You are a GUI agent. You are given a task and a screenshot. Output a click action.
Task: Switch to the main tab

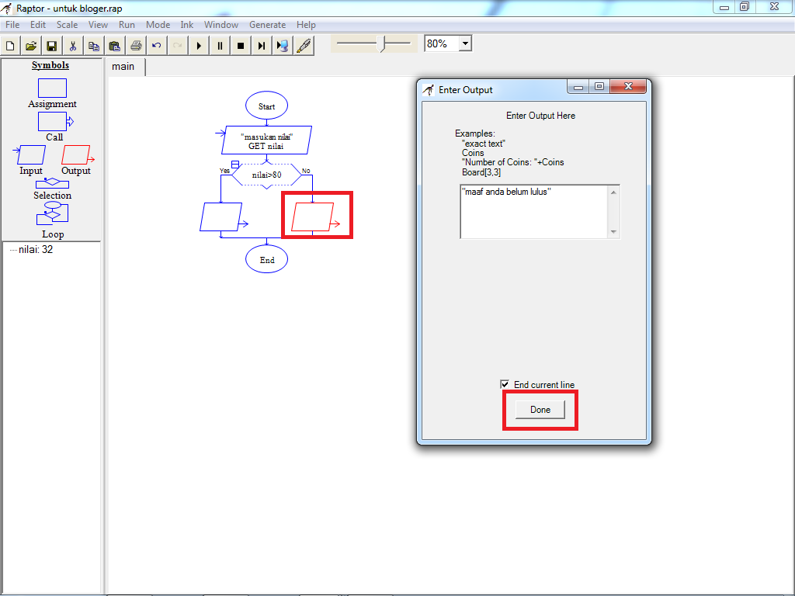(x=124, y=67)
